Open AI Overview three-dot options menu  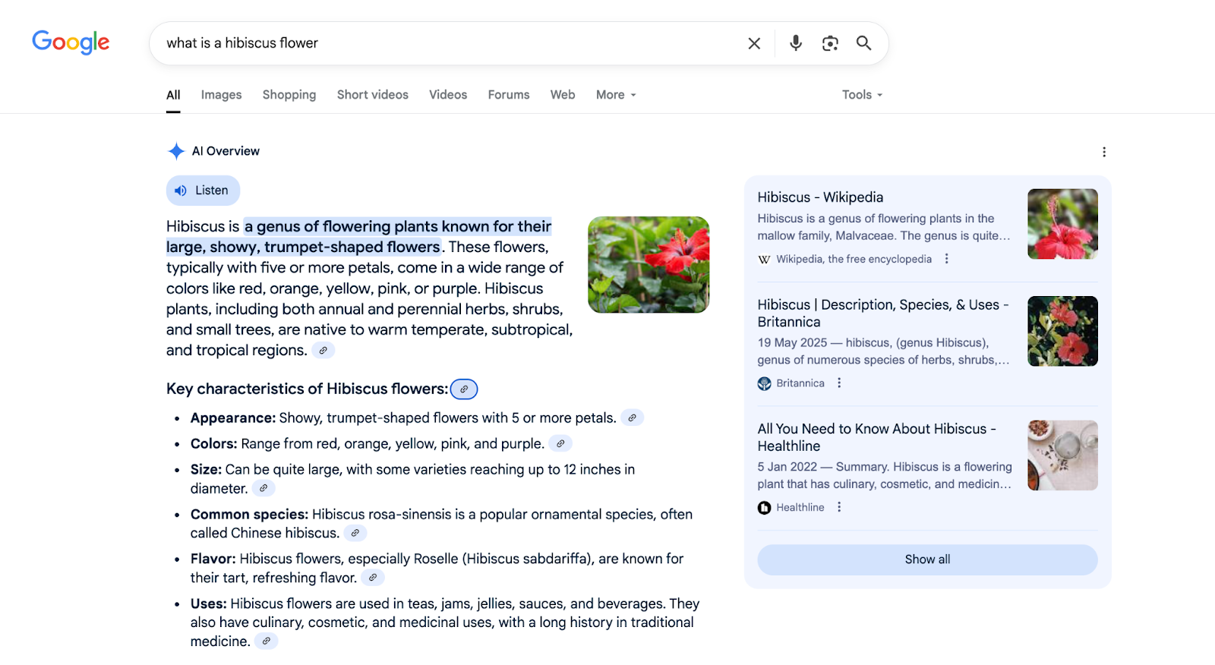click(x=1103, y=152)
